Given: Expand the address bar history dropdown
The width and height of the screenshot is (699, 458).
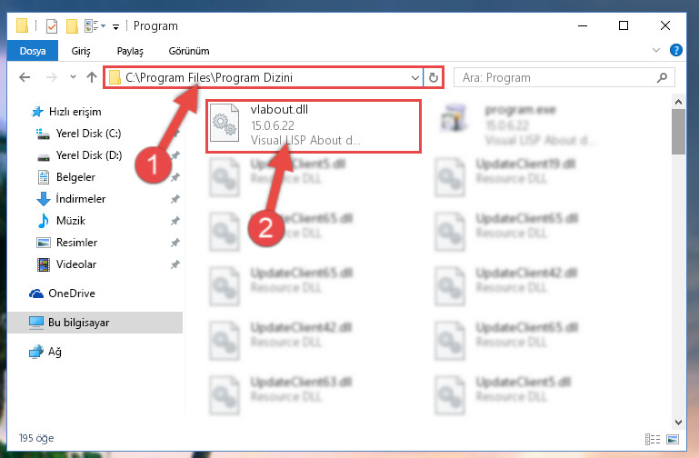Looking at the screenshot, I should coord(415,78).
